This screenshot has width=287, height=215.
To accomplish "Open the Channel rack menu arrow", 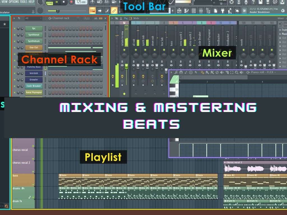I will (x=14, y=18).
